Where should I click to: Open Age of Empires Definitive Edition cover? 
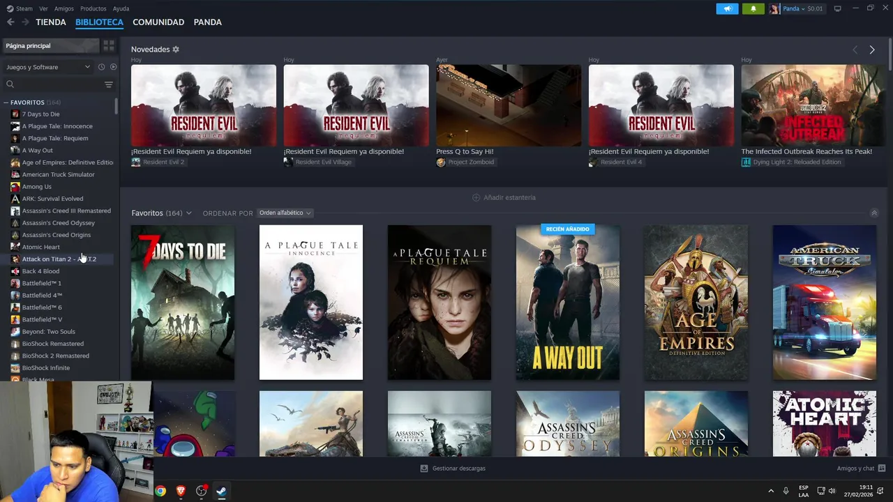tap(696, 303)
